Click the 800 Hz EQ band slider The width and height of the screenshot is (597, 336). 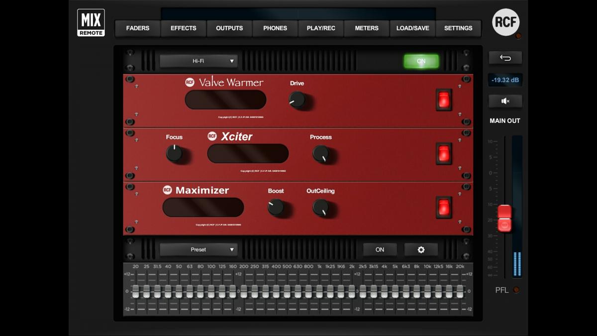308,291
